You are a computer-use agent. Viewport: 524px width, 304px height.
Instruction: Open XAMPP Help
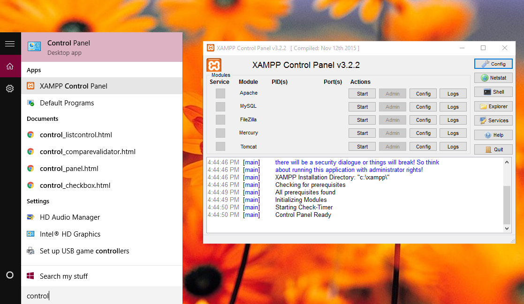[493, 135]
